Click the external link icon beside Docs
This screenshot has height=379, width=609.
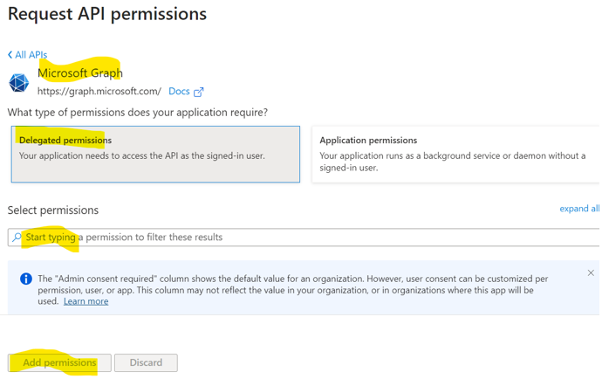199,92
